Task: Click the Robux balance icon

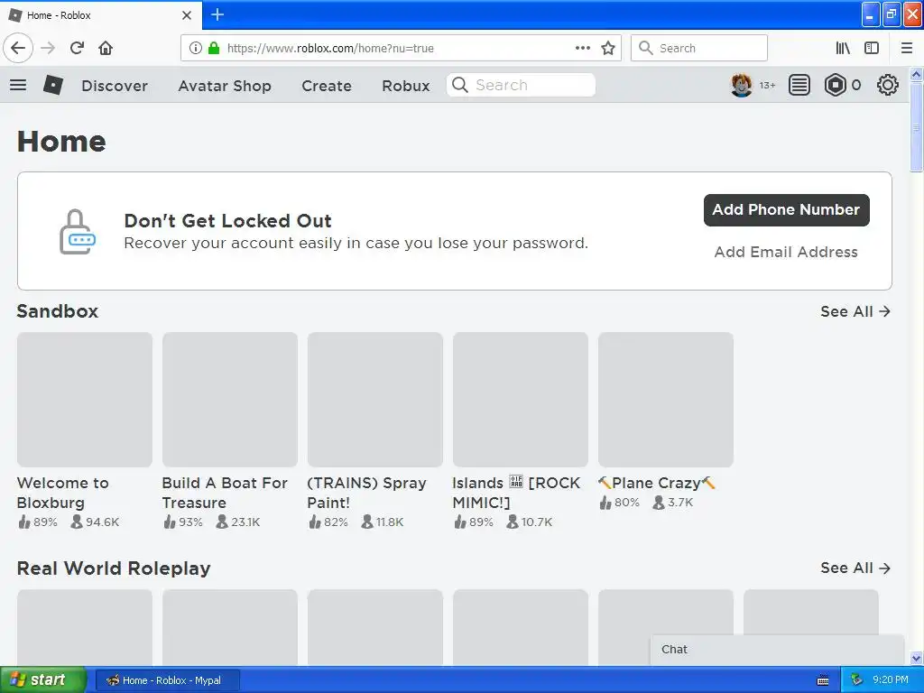Action: coord(835,86)
